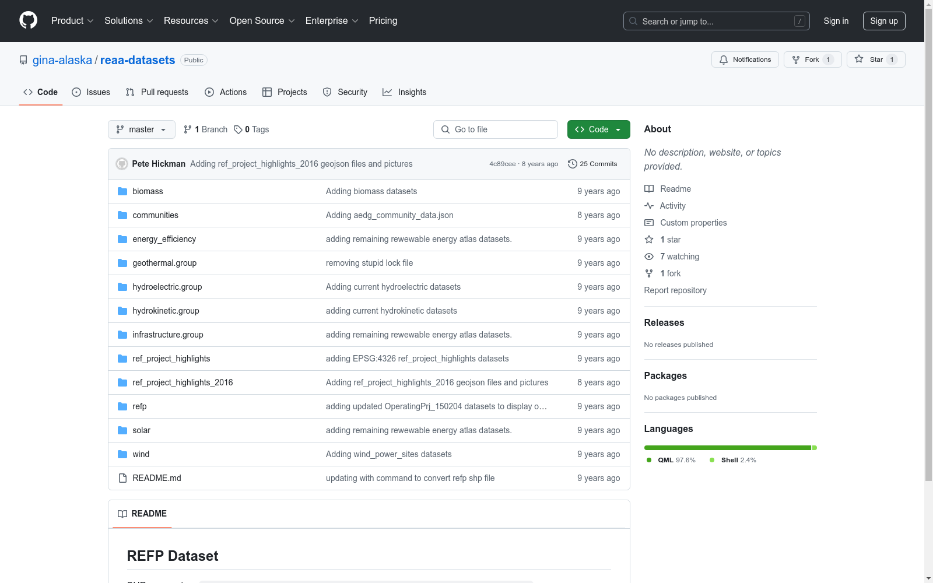Open the ref_project_highlights folder
This screenshot has width=933, height=583.
(171, 359)
